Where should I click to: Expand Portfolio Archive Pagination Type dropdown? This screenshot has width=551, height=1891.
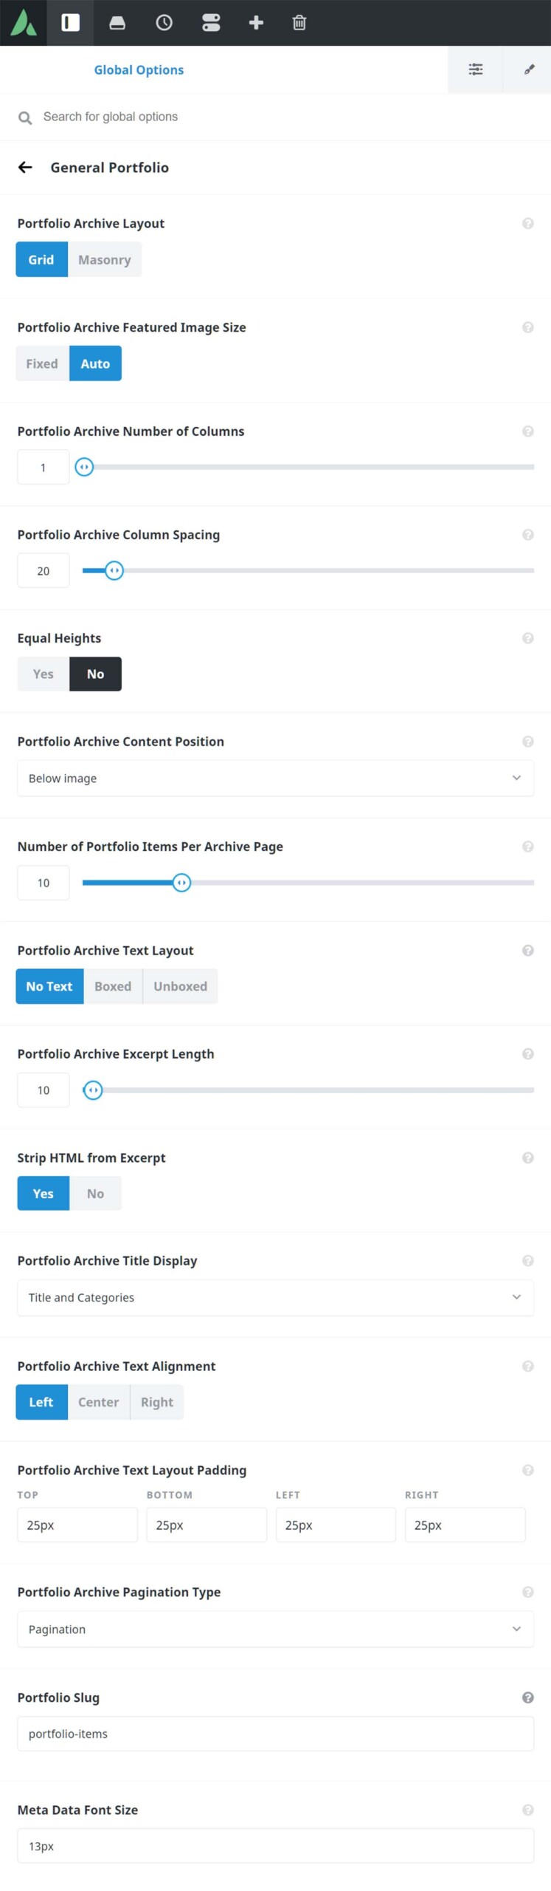(x=275, y=1629)
